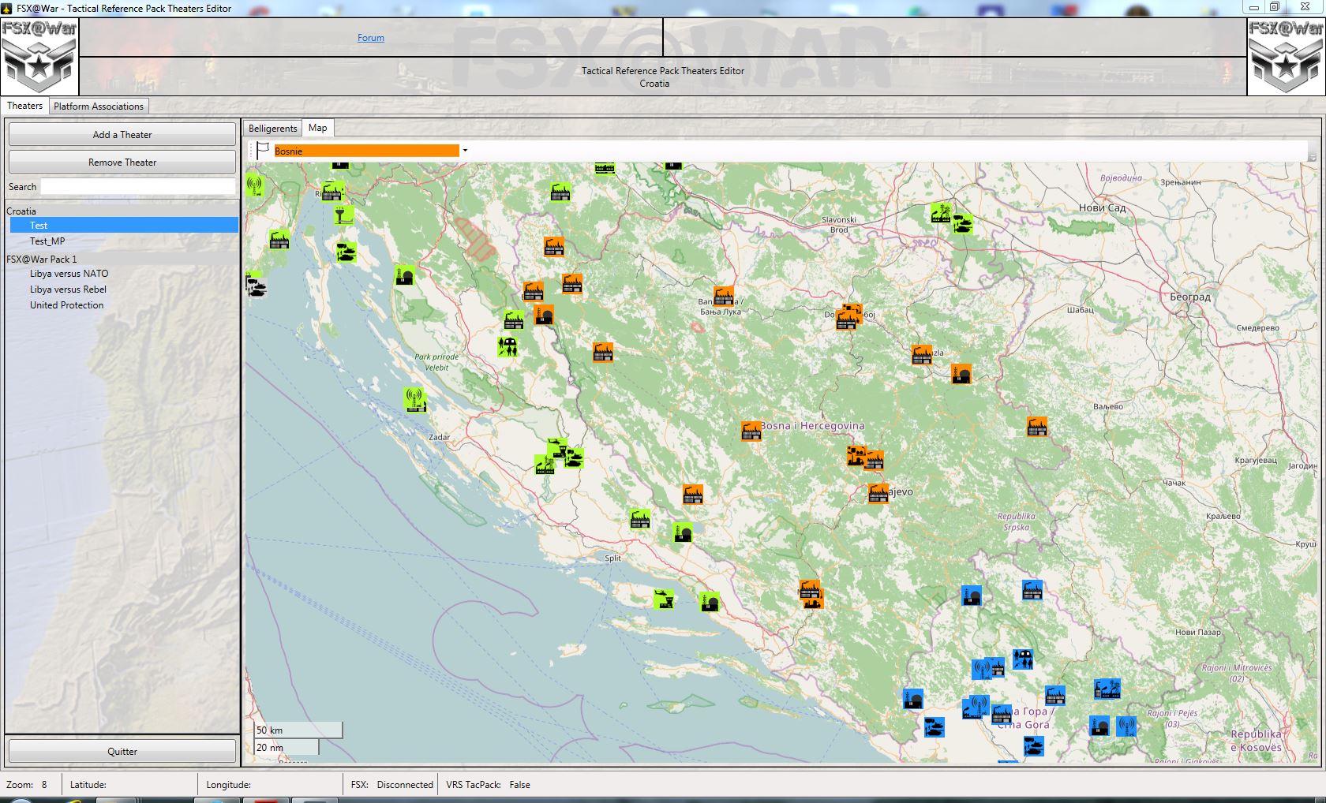Image resolution: width=1326 pixels, height=803 pixels.
Task: Switch to the Belligerents tab
Action: (x=273, y=129)
